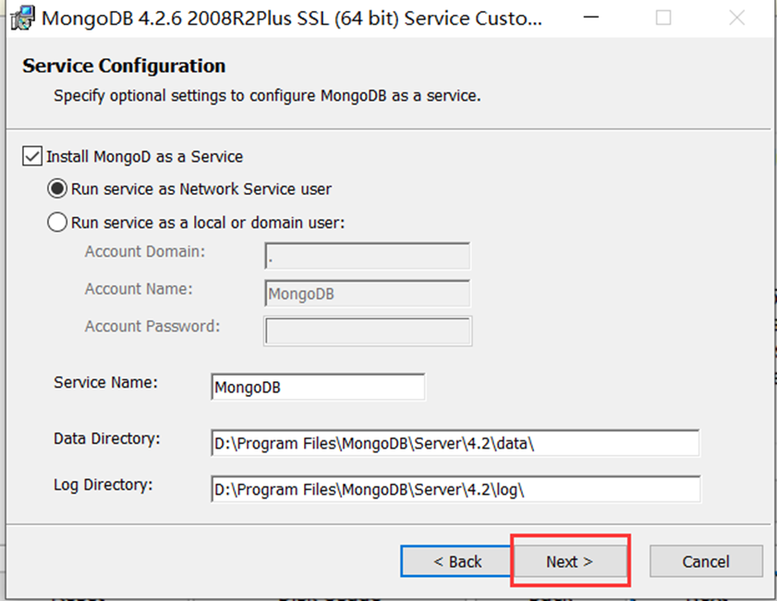Go back with the < Back button

pyautogui.click(x=455, y=561)
